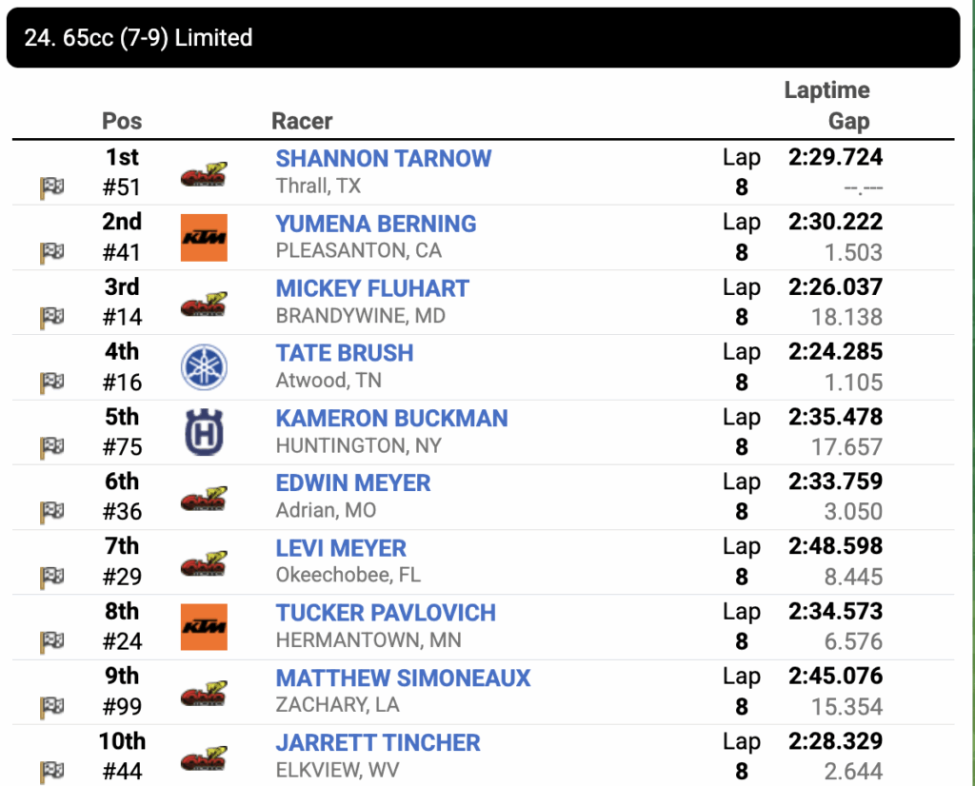
Task: Open Shannon Tarnow's racer profile
Action: 384,158
